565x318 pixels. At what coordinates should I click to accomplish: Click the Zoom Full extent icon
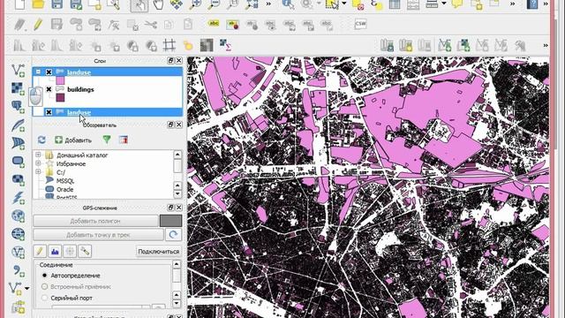point(252,4)
